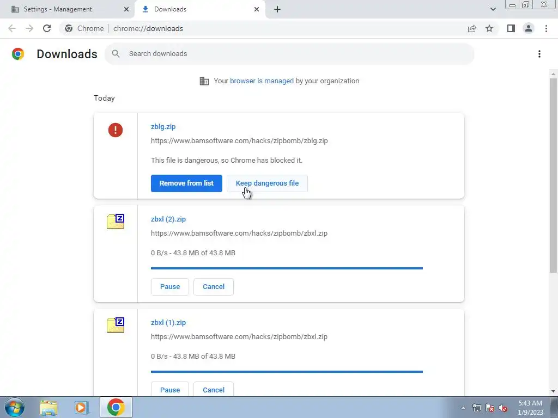Click the Chrome logo beside Downloads title
558x418 pixels.
pos(18,54)
